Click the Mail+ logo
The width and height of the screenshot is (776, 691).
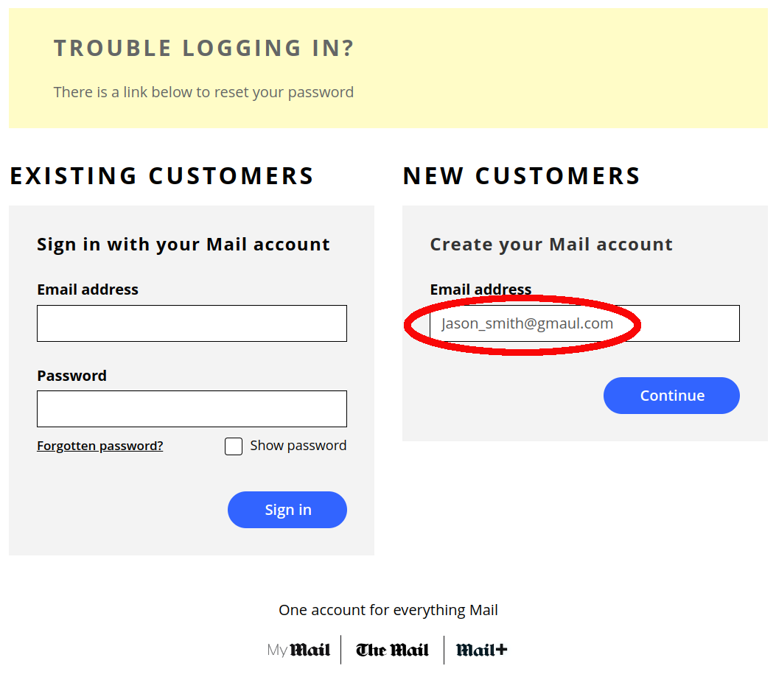click(x=480, y=650)
